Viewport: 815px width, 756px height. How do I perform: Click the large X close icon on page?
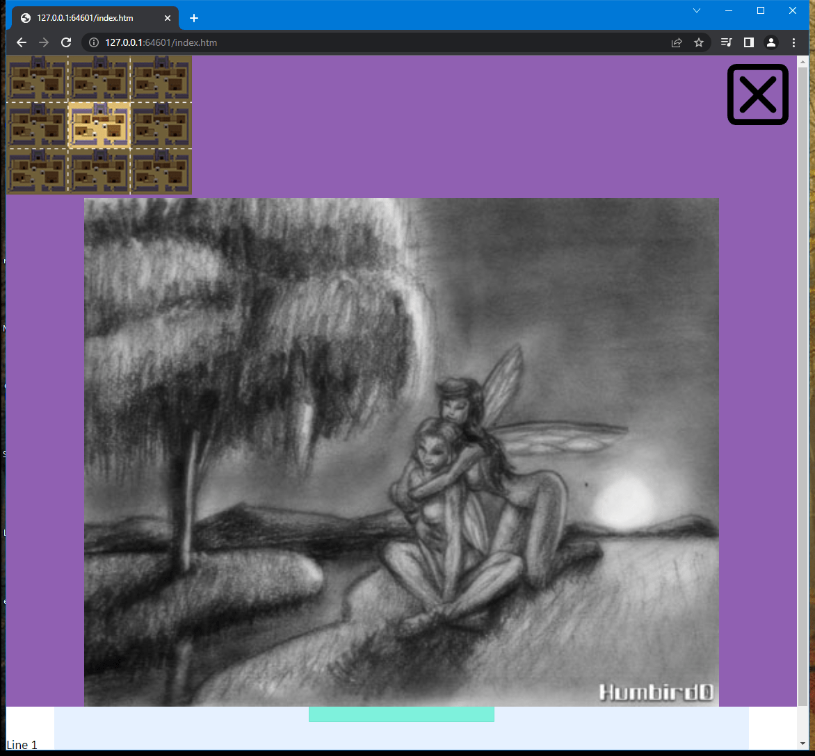(757, 94)
